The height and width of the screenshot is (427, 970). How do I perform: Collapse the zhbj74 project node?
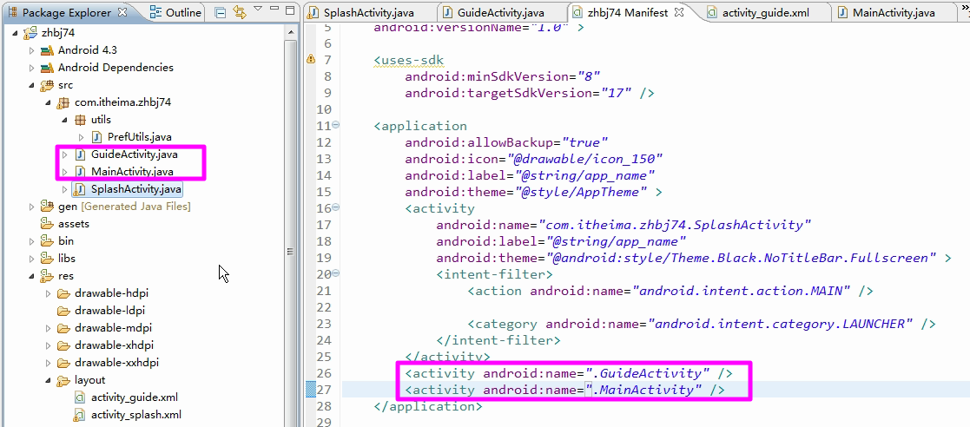(x=15, y=33)
